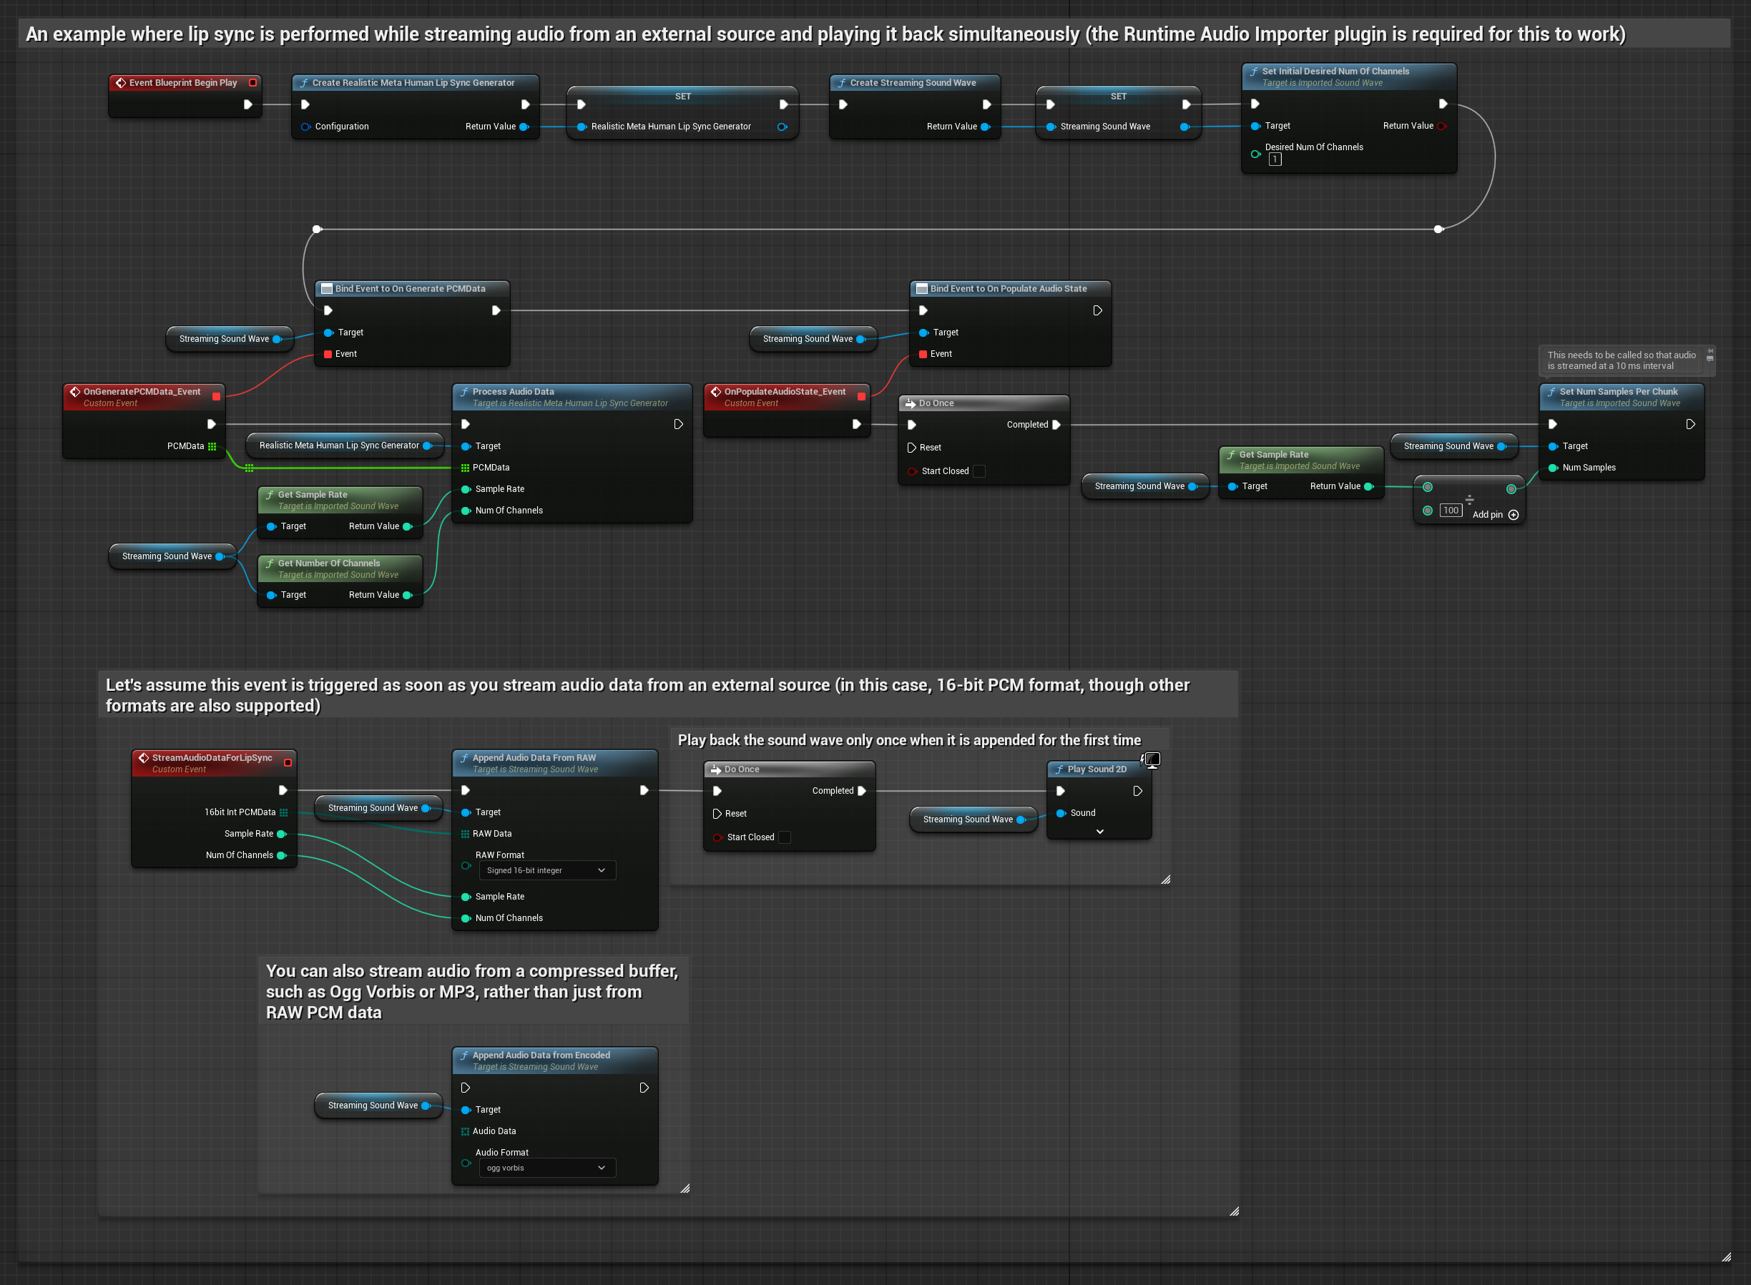Select the Set Num Samples Per Chunk node title
This screenshot has height=1285, width=1751.
coord(1618,392)
